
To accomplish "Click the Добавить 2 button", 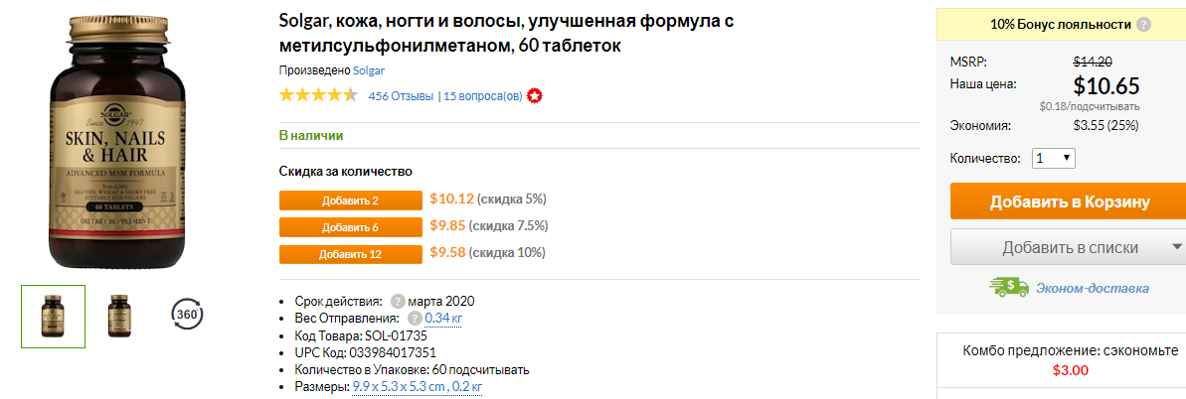I will pyautogui.click(x=350, y=200).
